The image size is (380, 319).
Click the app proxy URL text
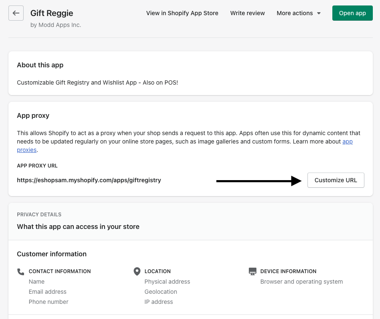tap(89, 180)
